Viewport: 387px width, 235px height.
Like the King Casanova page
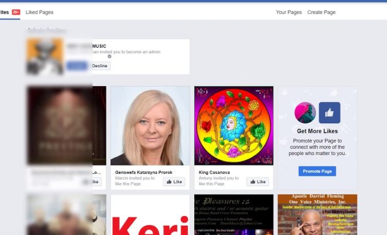click(257, 182)
